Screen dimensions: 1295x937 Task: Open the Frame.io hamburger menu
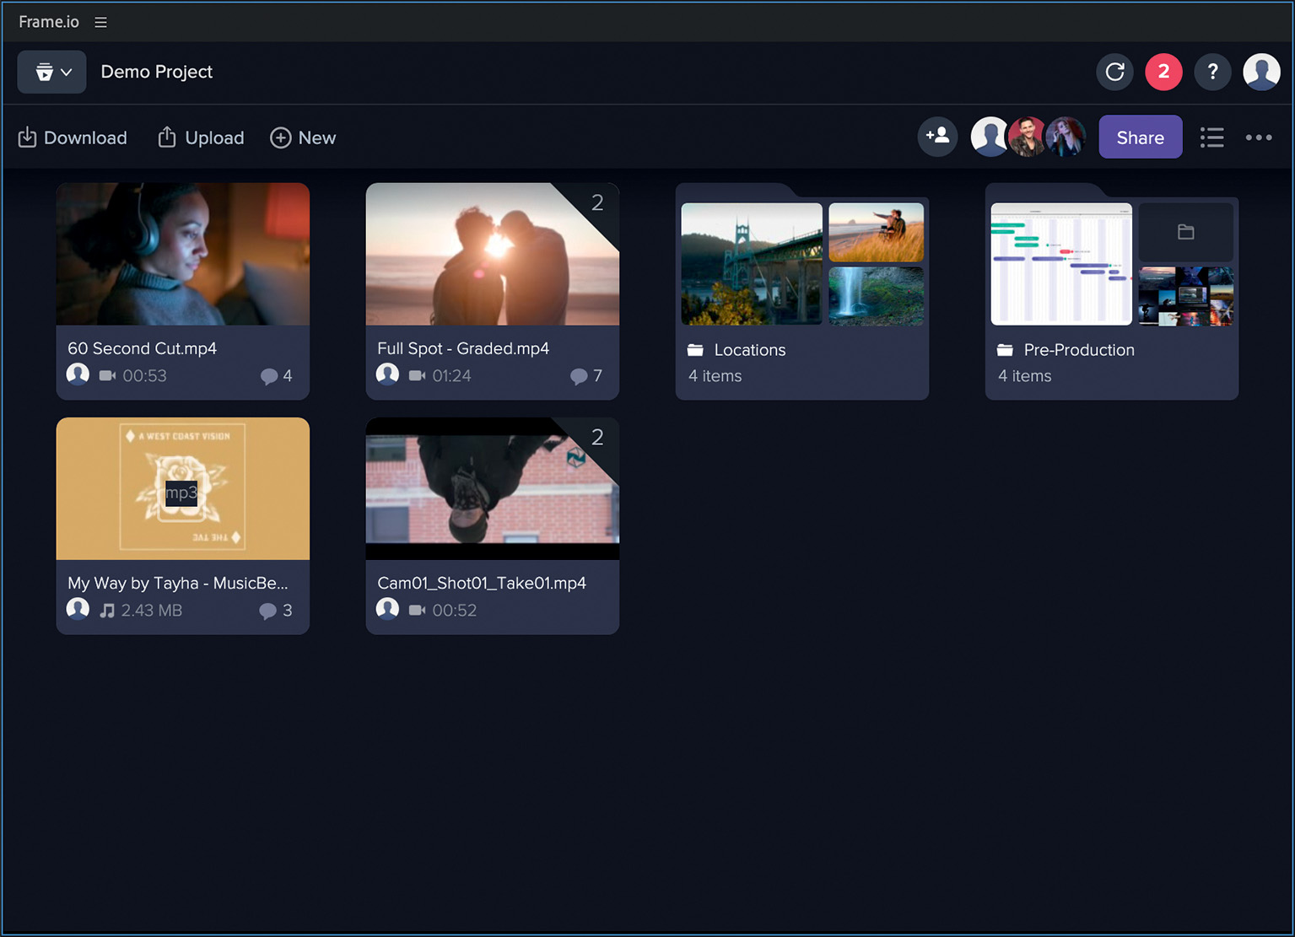tap(100, 22)
